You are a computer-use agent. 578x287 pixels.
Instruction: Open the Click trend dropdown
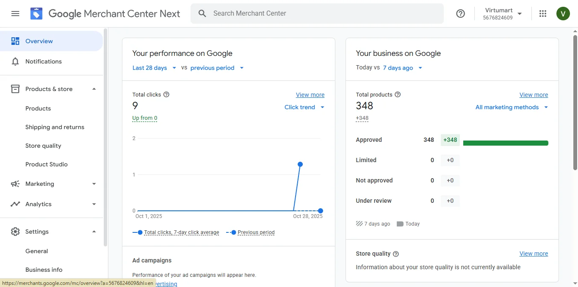[304, 107]
